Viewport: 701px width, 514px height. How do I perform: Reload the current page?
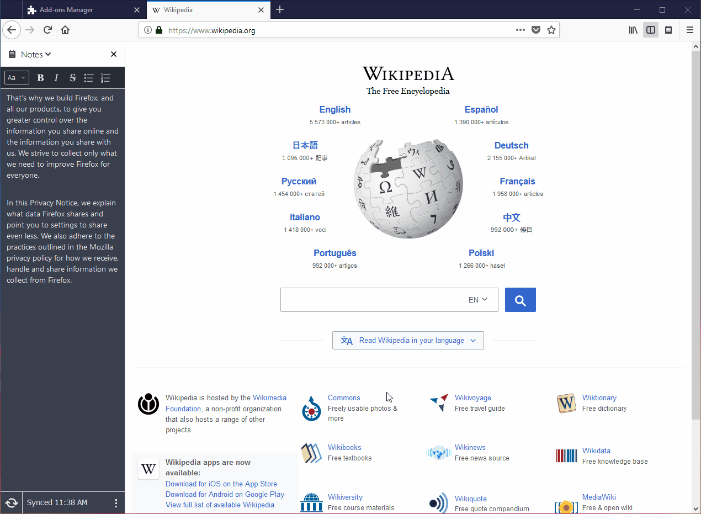pos(47,30)
